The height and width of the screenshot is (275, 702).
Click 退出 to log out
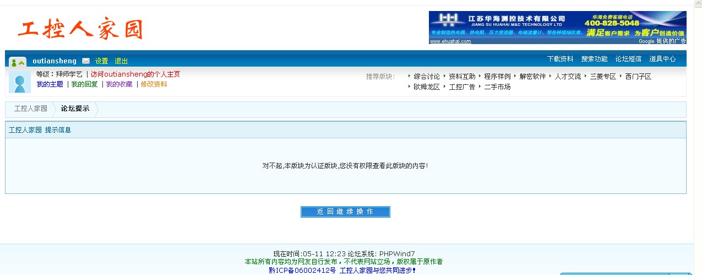tap(121, 61)
